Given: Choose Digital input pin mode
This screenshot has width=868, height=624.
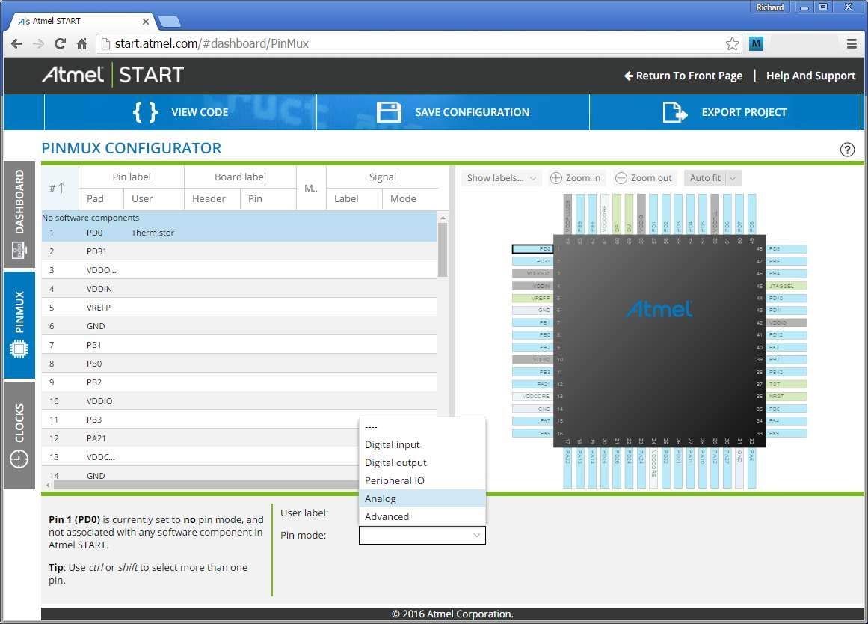Looking at the screenshot, I should (x=422, y=444).
